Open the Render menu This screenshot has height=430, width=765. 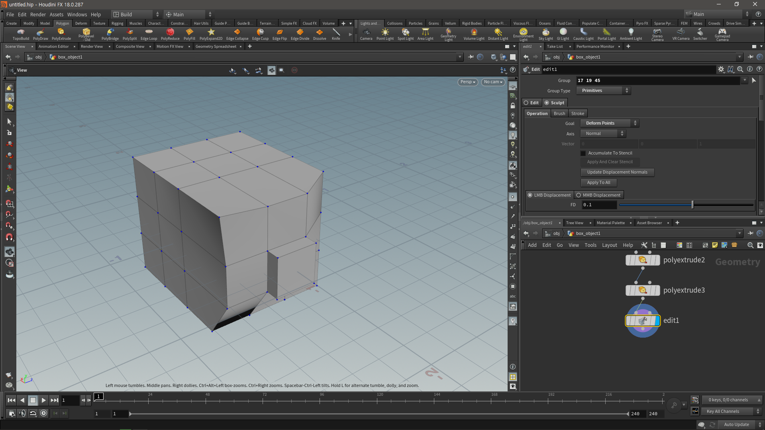click(38, 14)
